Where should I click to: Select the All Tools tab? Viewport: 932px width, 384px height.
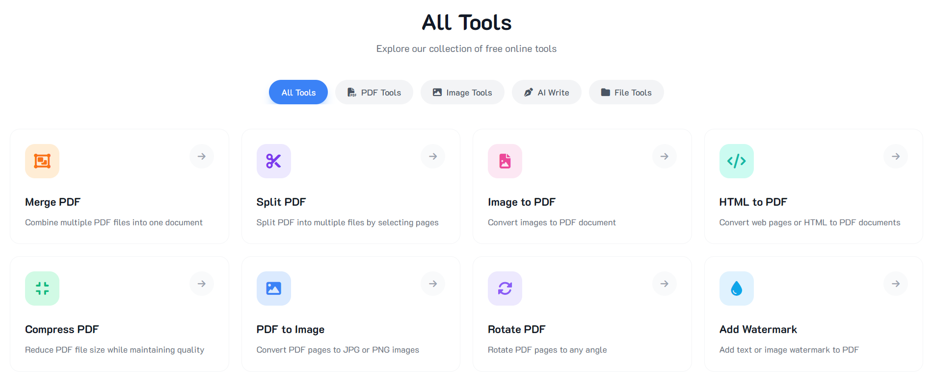[x=298, y=92]
